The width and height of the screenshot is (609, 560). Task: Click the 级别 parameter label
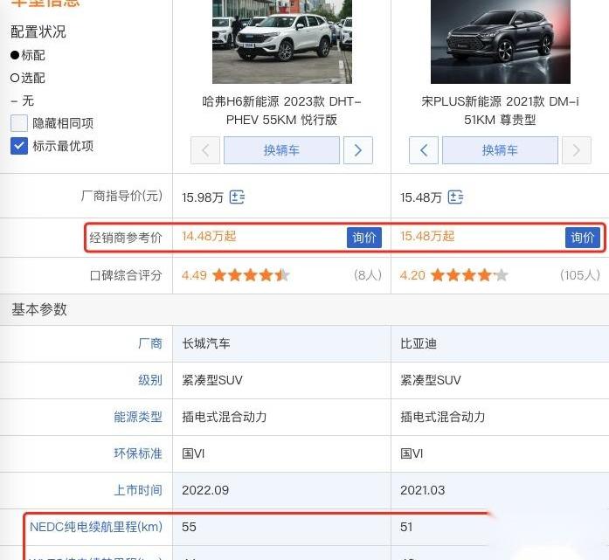pos(150,380)
